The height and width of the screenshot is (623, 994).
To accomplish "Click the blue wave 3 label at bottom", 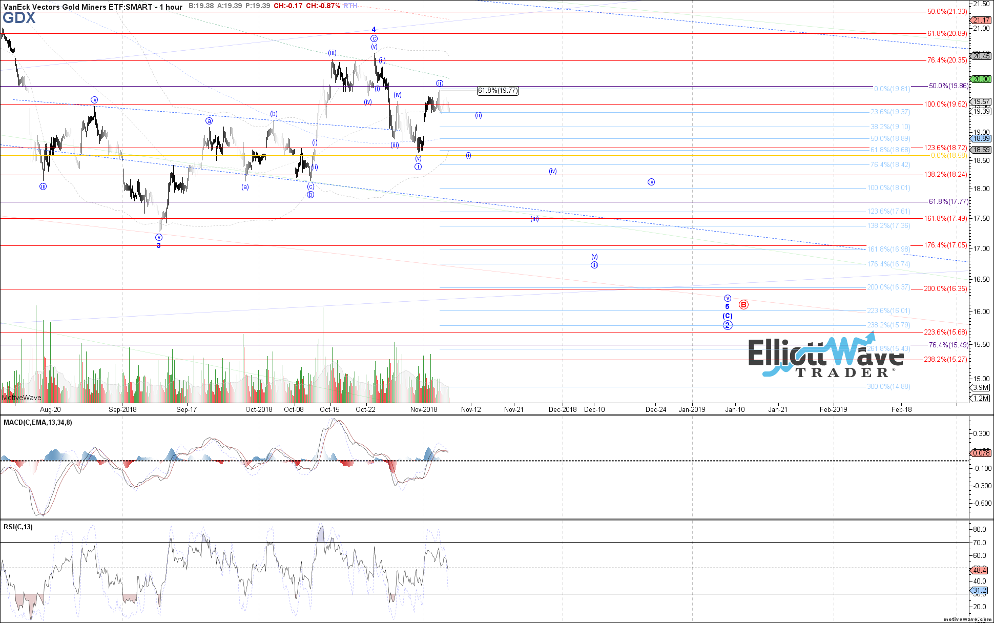I will [x=159, y=246].
